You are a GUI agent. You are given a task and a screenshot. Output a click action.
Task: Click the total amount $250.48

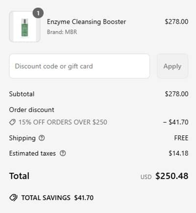(172, 176)
